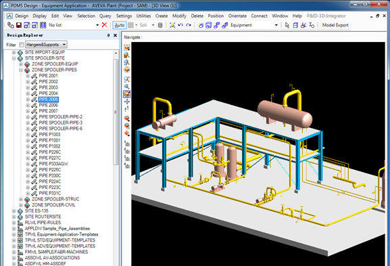Open the Equipment application dropdown
This screenshot has height=266, width=390.
276,25
